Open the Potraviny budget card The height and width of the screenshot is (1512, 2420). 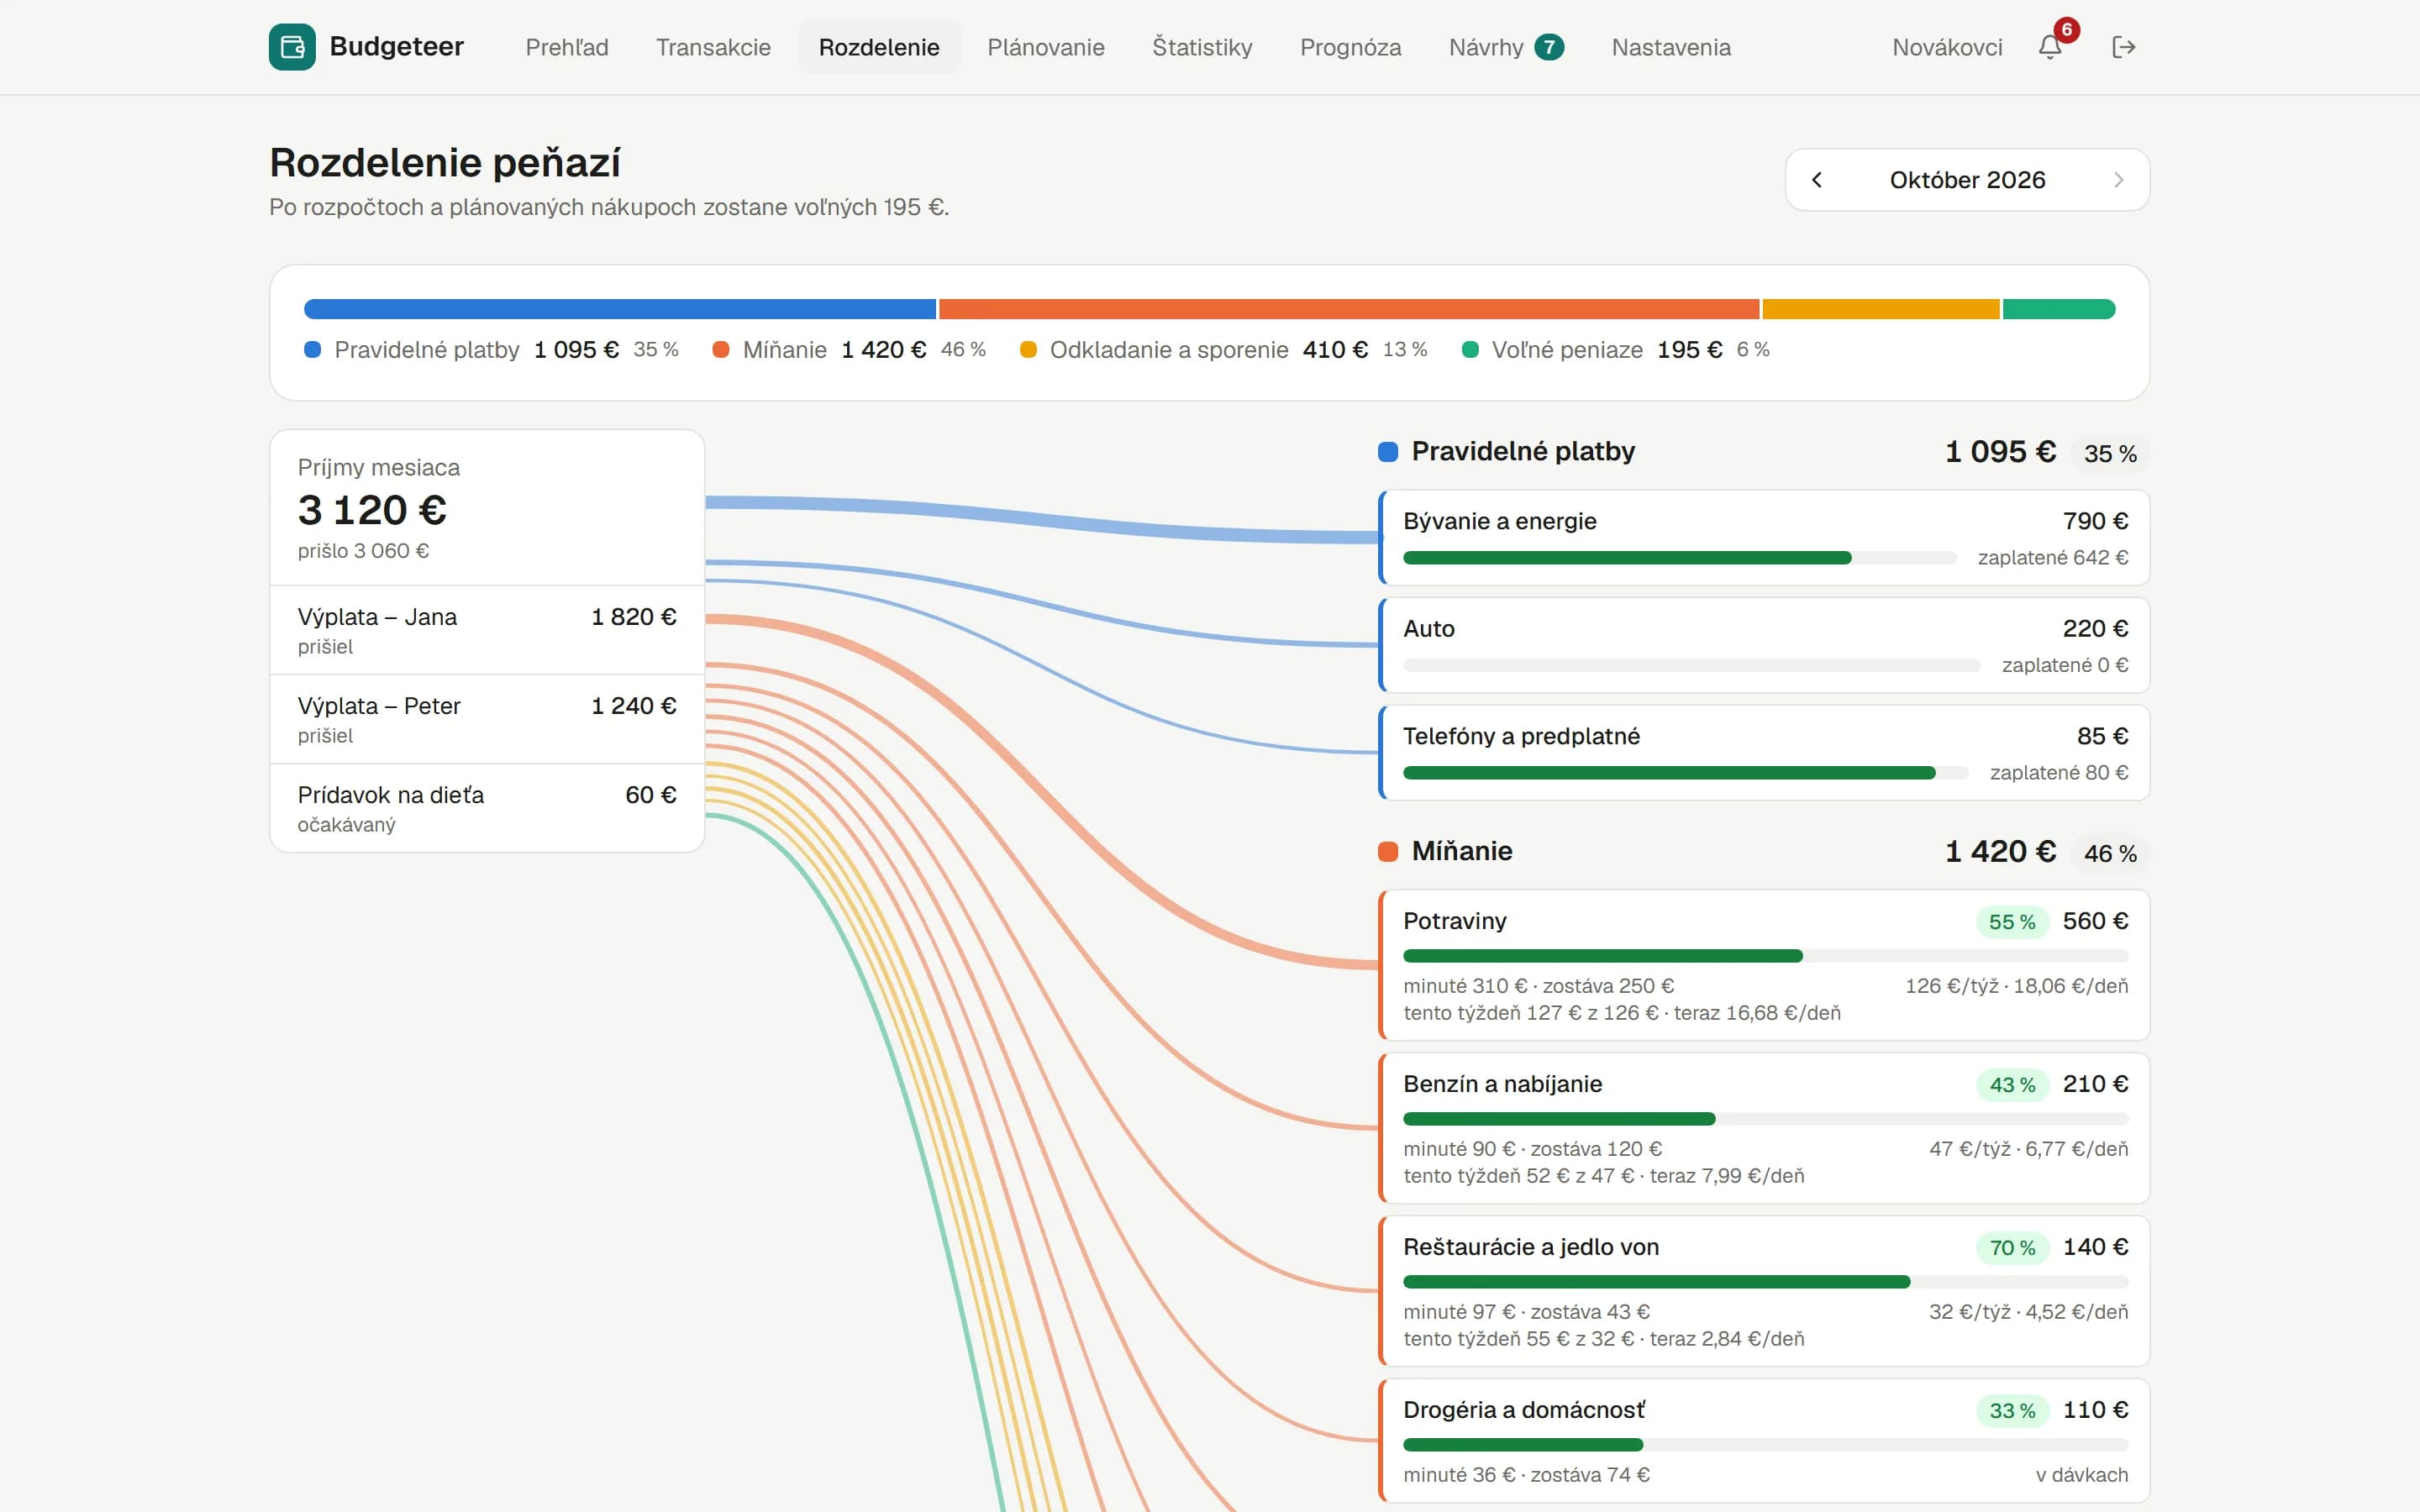pyautogui.click(x=1764, y=965)
